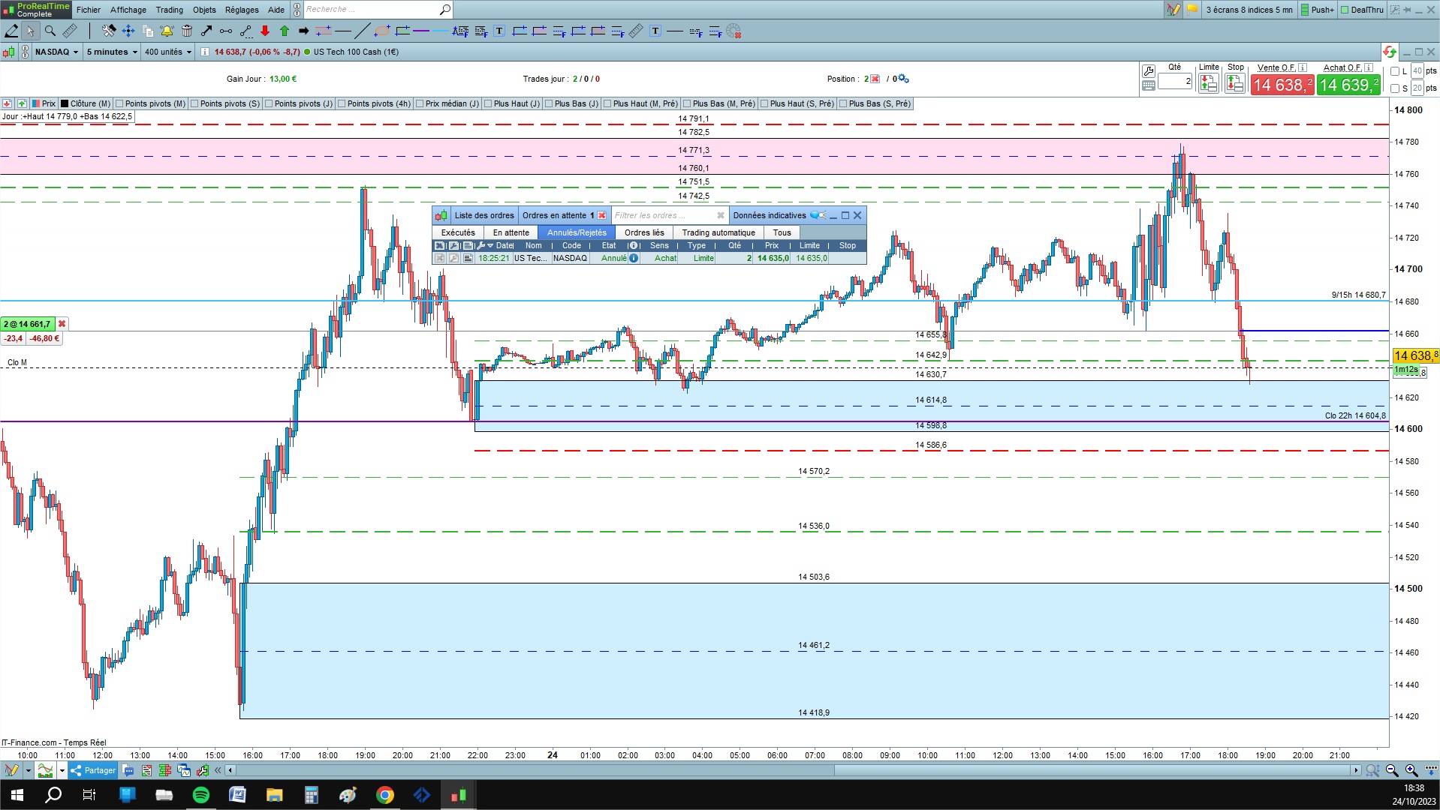Select the pencil drawing tool
The width and height of the screenshot is (1440, 810).
[11, 31]
